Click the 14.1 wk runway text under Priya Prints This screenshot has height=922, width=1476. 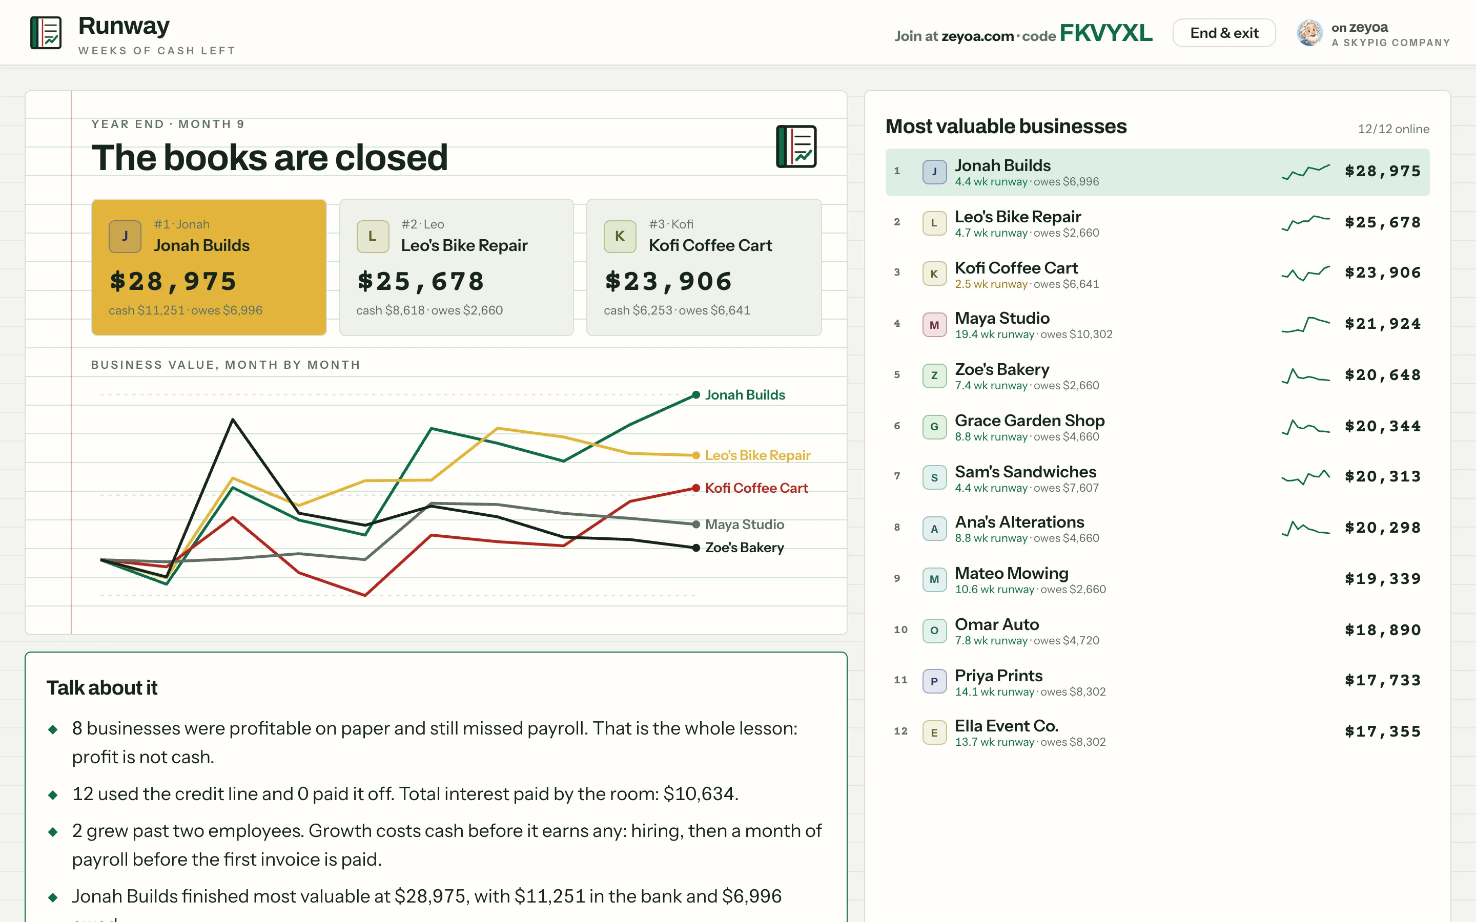994,691
